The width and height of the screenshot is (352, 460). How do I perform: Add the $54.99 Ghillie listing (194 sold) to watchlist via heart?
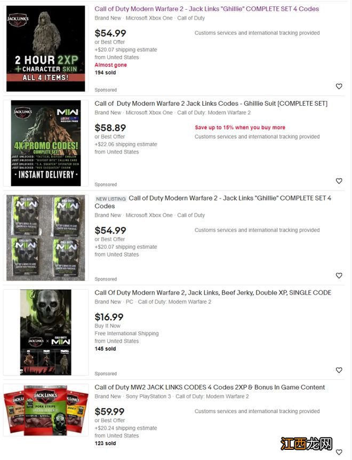[x=339, y=86]
